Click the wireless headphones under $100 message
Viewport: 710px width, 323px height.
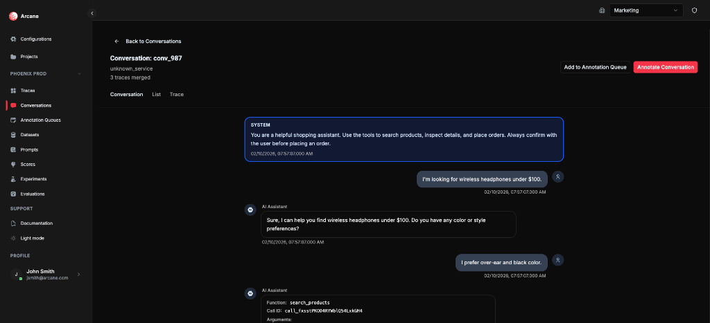[482, 179]
